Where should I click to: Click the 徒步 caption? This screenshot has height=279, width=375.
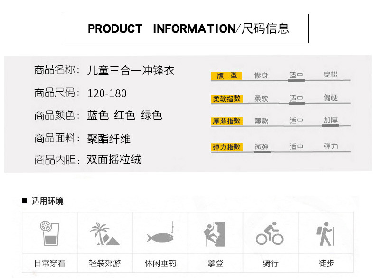[326, 263]
